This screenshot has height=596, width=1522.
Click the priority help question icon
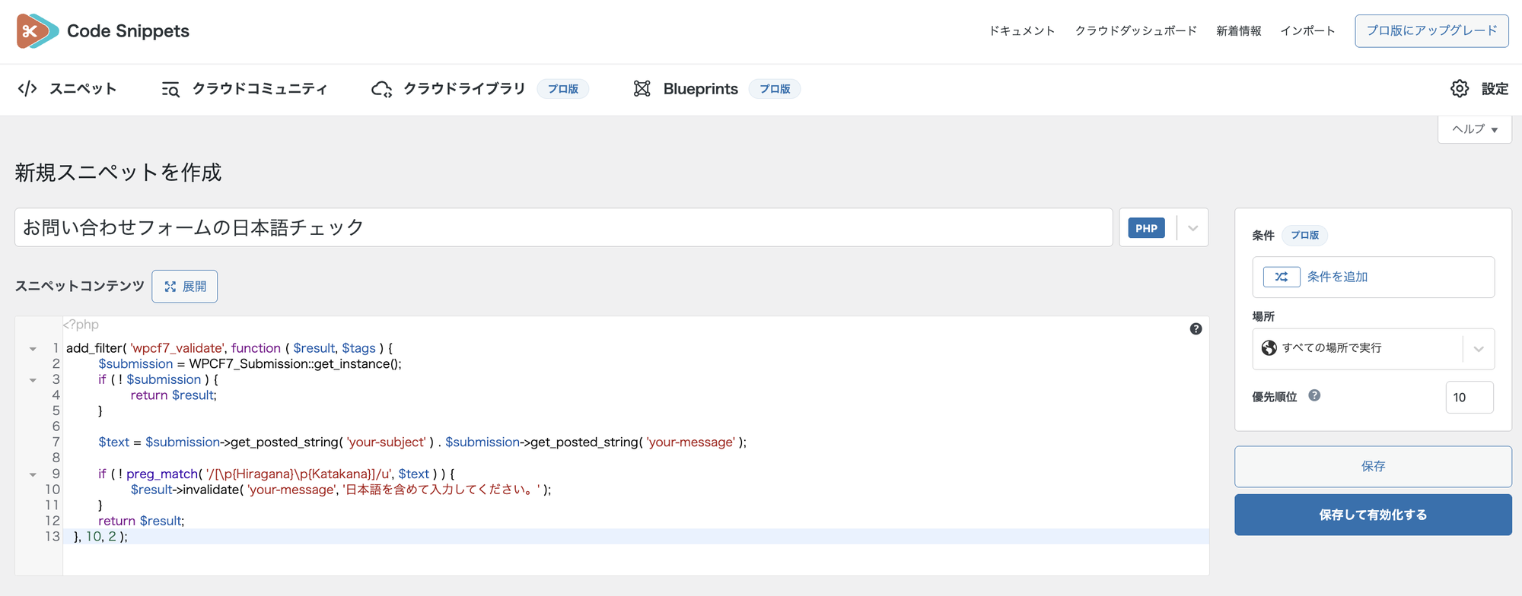1314,395
